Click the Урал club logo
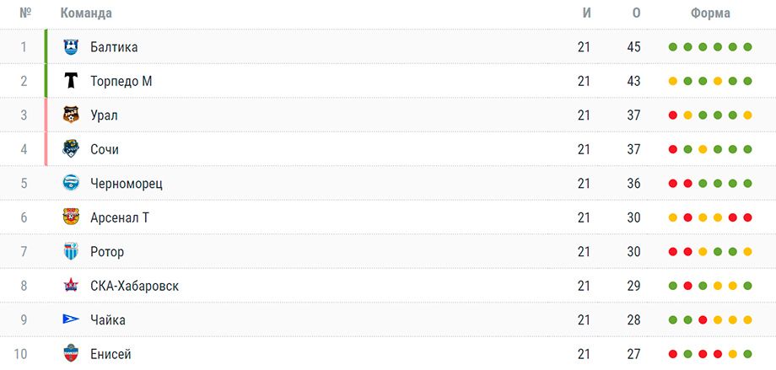 tap(71, 115)
